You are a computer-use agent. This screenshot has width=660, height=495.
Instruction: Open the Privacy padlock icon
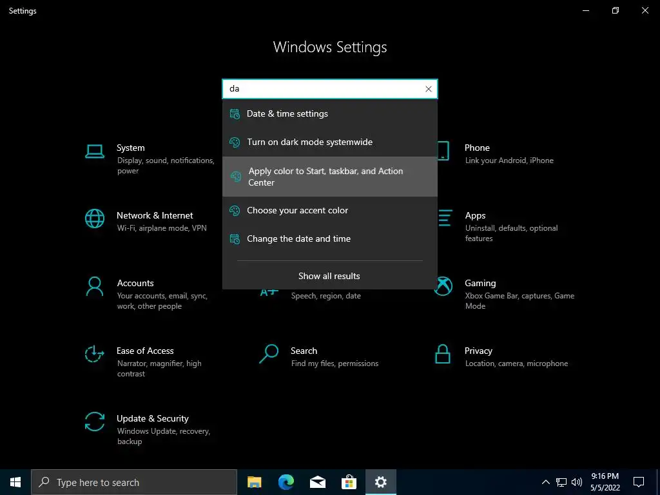(x=442, y=354)
